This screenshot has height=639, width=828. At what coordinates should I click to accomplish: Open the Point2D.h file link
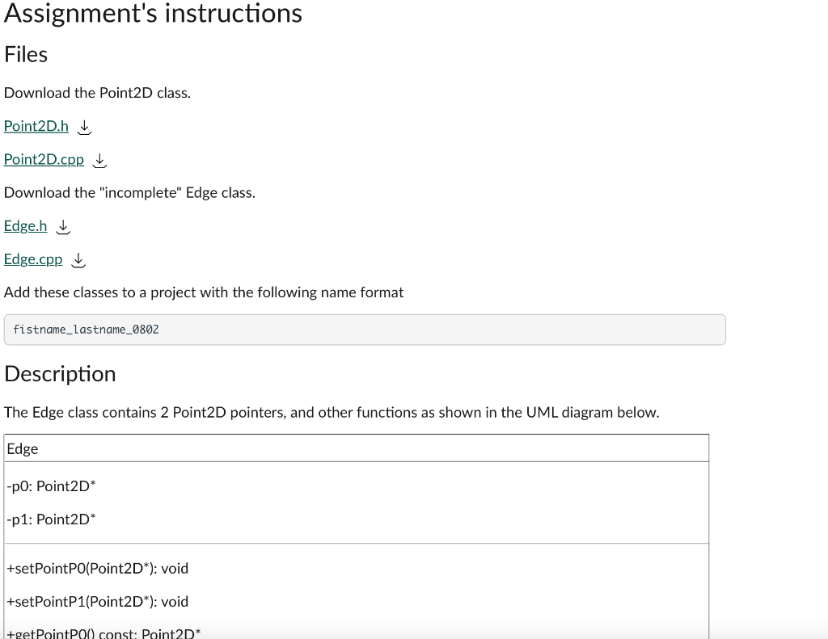tap(36, 126)
